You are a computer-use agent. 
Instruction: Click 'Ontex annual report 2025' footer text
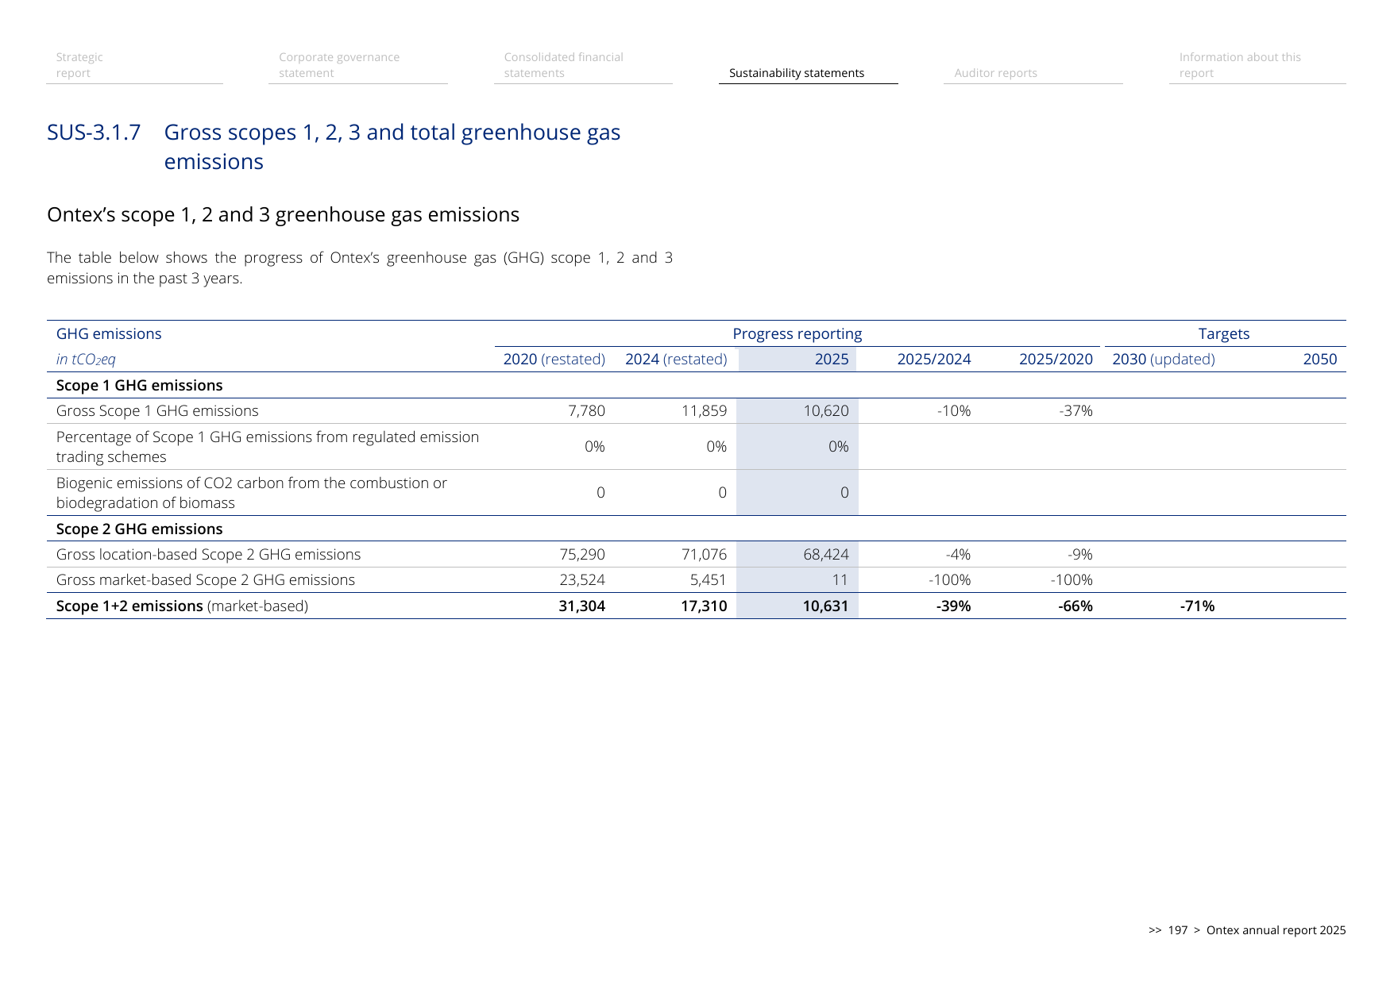tap(1276, 930)
